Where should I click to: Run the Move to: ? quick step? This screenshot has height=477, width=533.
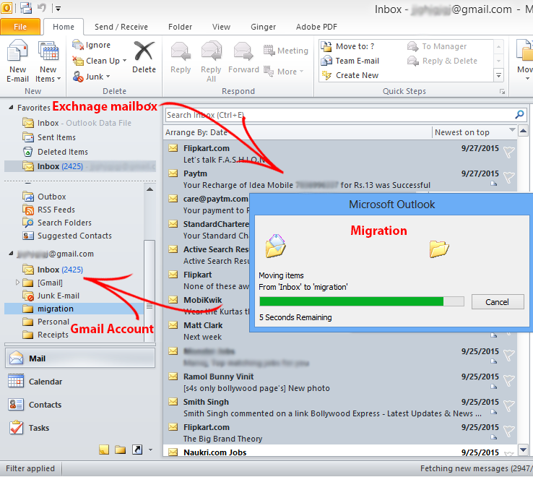point(347,46)
